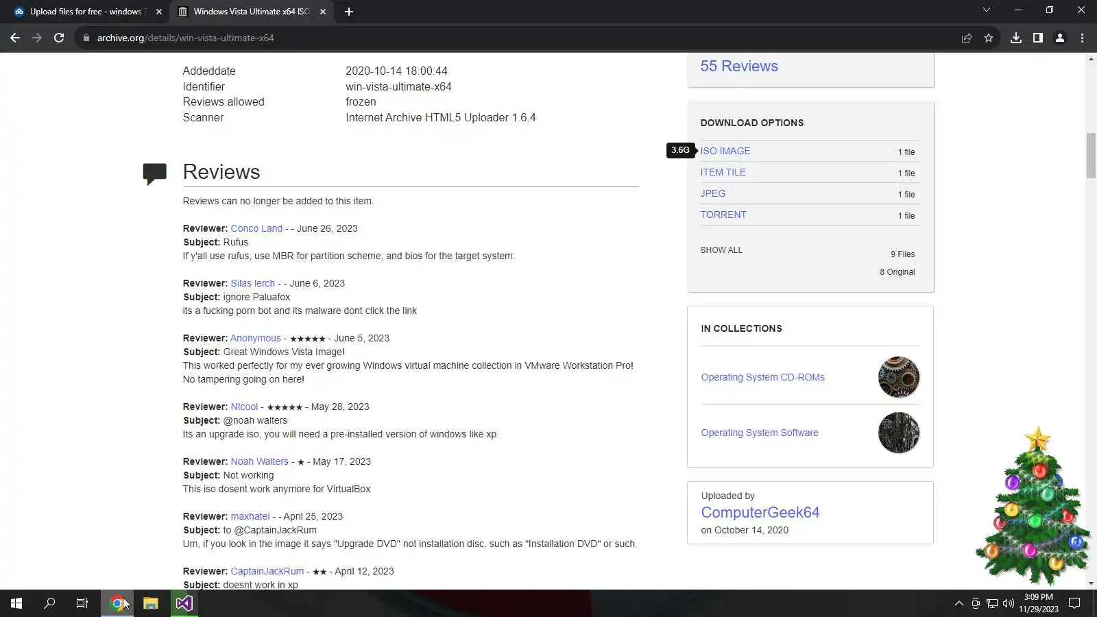Image resolution: width=1097 pixels, height=617 pixels.
Task: Bookmark this page with the star icon
Action: (x=989, y=38)
